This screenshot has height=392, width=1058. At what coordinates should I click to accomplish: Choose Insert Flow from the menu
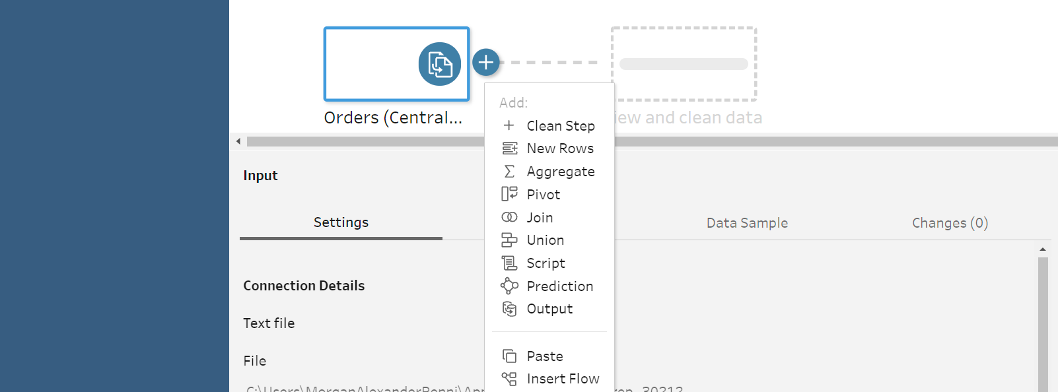coord(563,379)
